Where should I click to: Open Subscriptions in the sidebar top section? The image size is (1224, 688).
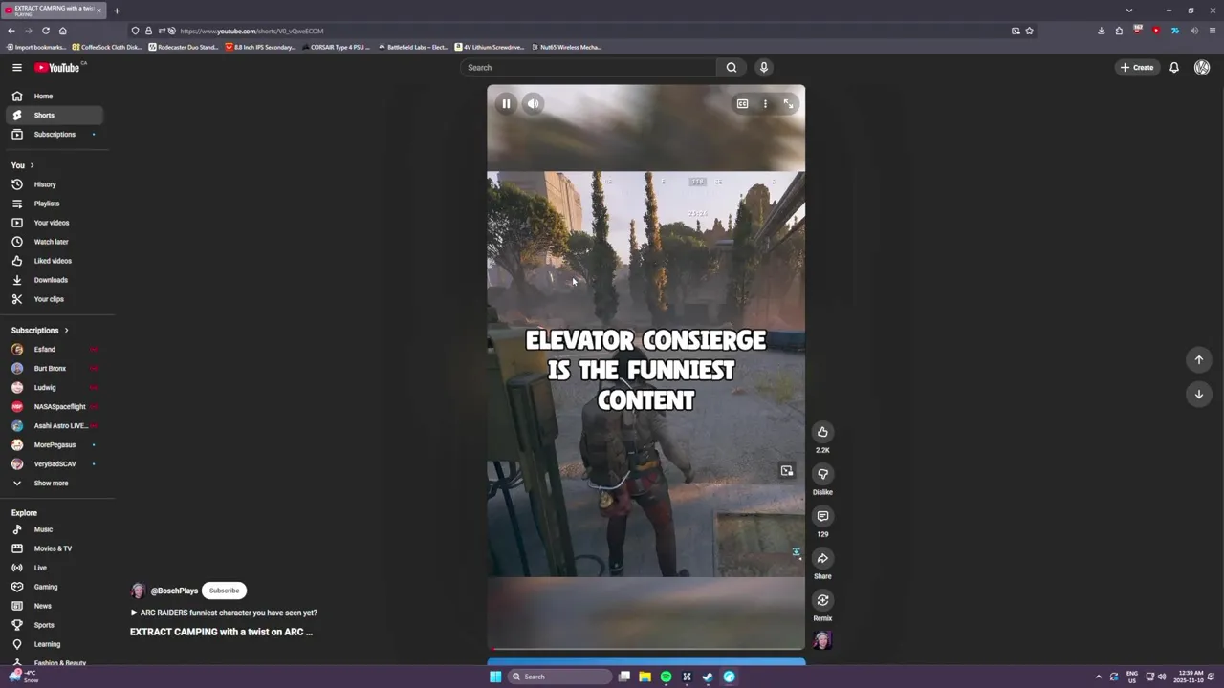click(54, 134)
